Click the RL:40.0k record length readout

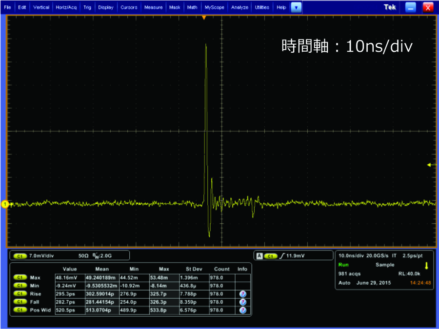(x=409, y=273)
